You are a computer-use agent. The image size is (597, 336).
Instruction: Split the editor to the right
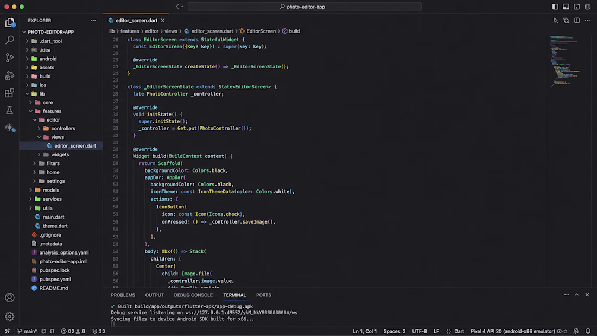[x=577, y=21]
